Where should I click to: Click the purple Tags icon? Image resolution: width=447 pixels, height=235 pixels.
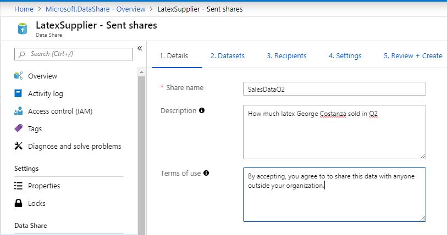pos(18,128)
